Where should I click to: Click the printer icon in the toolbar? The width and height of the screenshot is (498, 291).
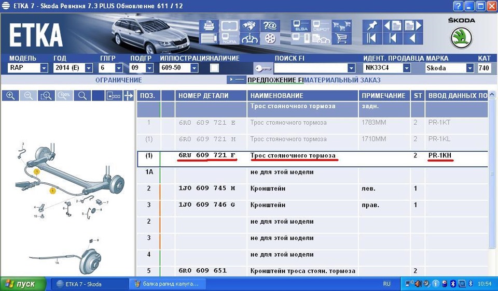tap(209, 25)
